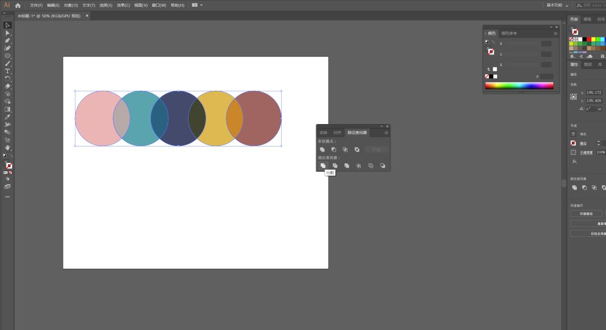Viewport: 606px width, 330px height.
Task: Click the Unite shape mode icon
Action: 322,149
